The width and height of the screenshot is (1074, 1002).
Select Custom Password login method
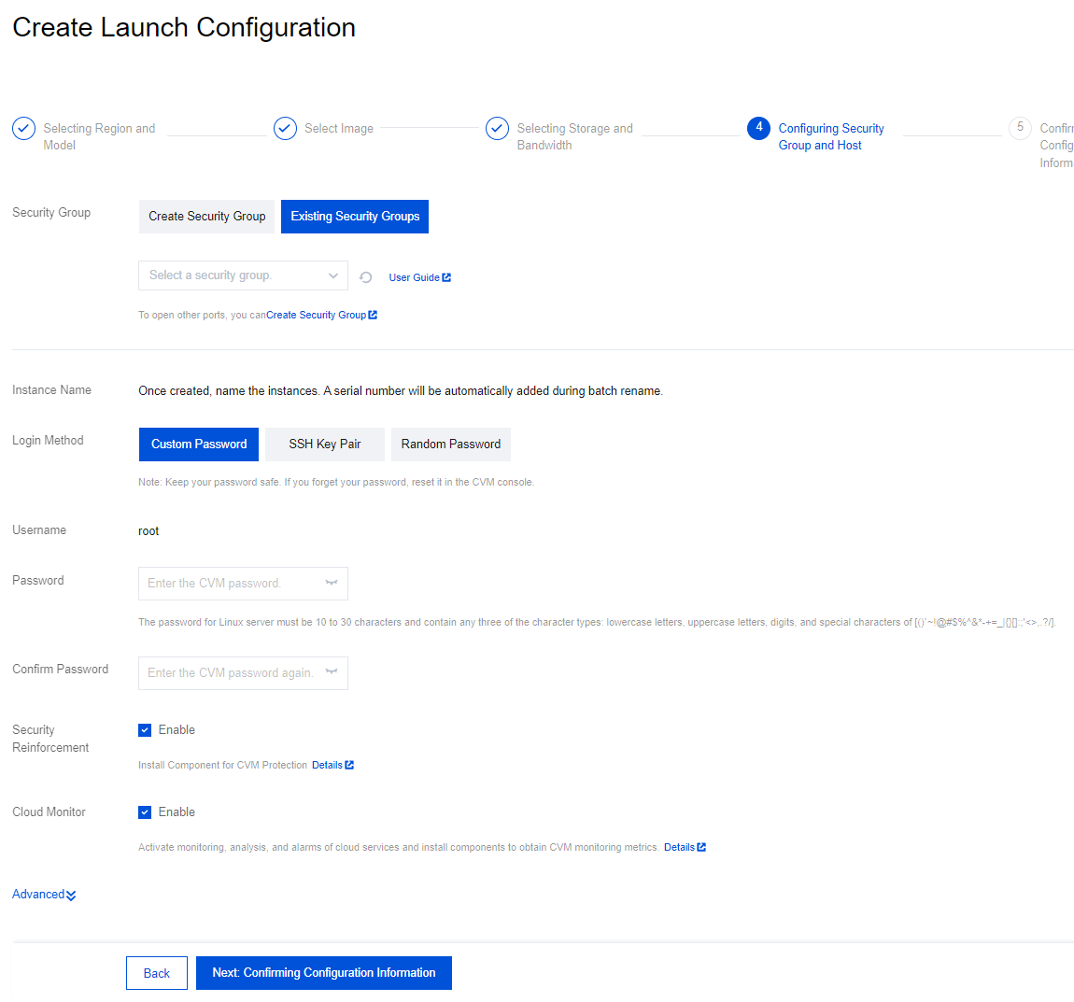pos(199,445)
